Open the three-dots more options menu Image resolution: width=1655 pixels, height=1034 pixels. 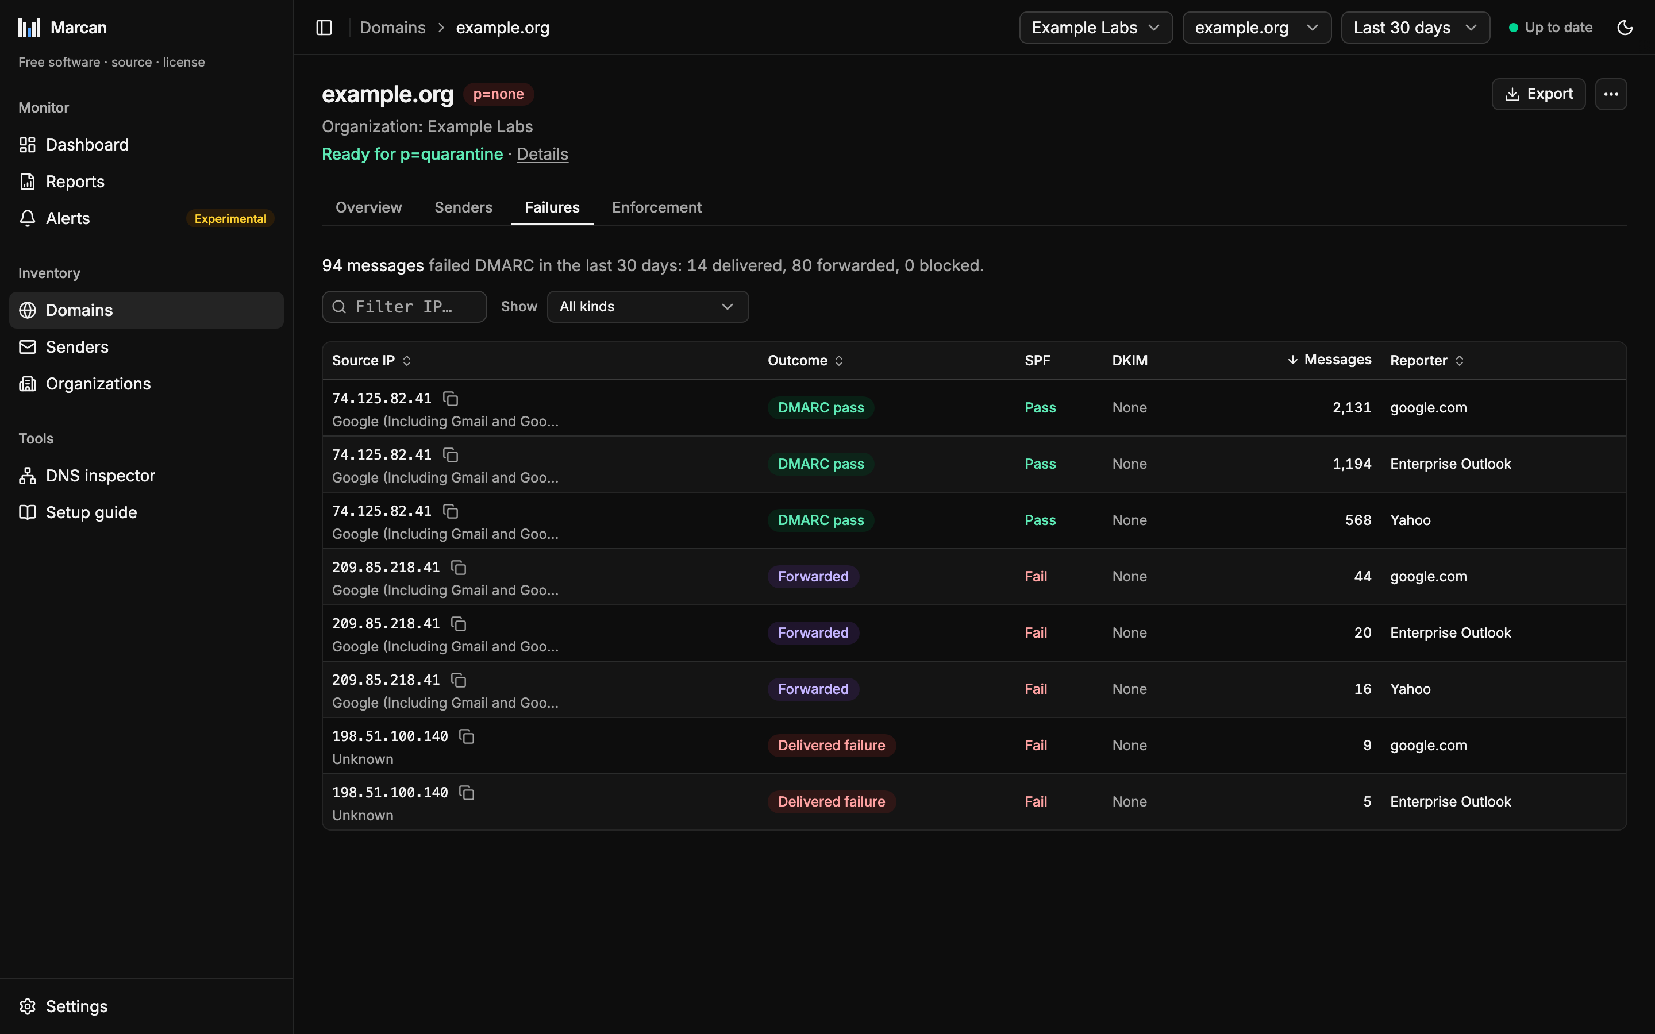pyautogui.click(x=1611, y=94)
